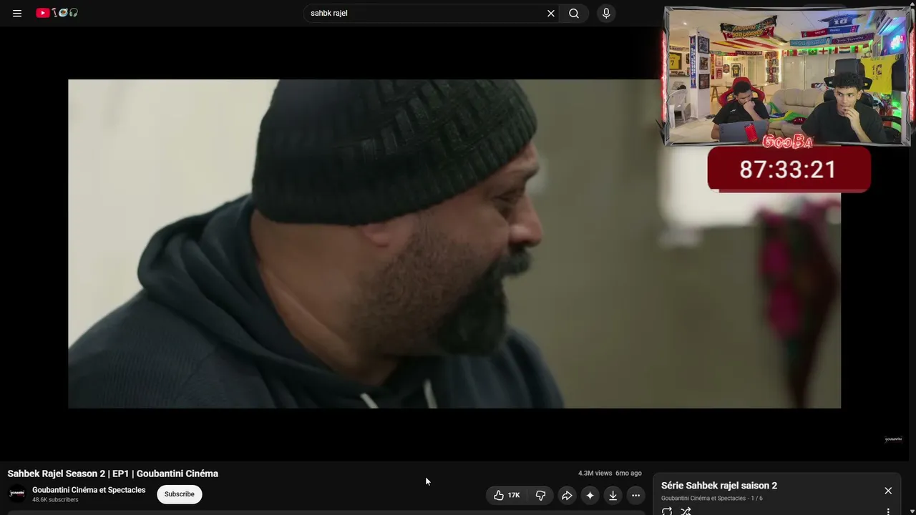
Task: Toggle loop playlist in the playlist panel
Action: (667, 511)
